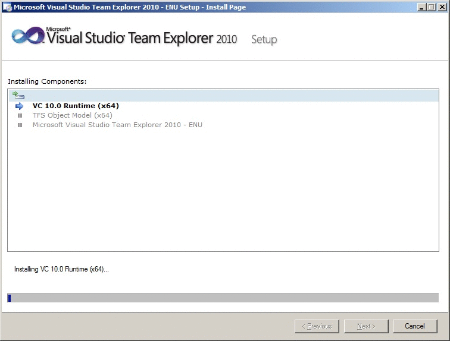The height and width of the screenshot is (341, 450).
Task: Click the 'Installing VC 10.0 Runtime (x64)...' status text
Action: pos(61,269)
